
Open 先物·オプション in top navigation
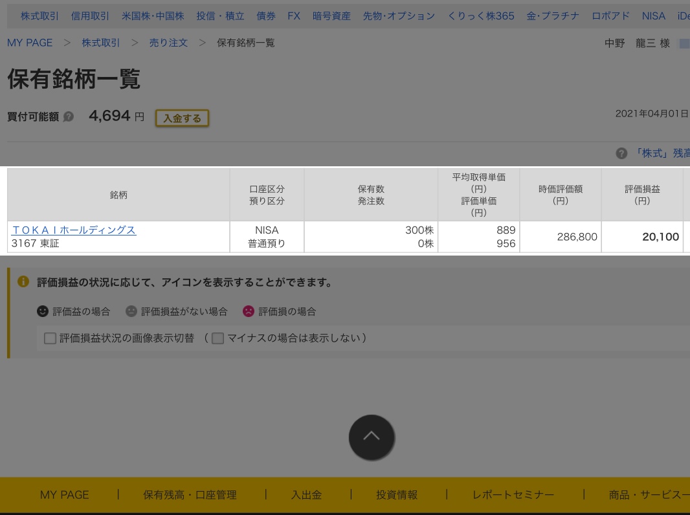[399, 16]
